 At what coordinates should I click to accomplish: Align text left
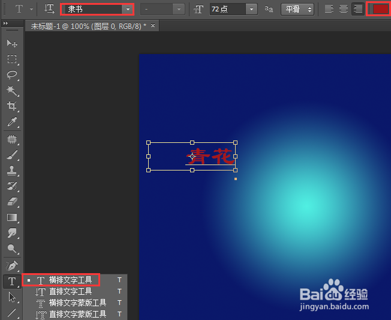point(329,9)
